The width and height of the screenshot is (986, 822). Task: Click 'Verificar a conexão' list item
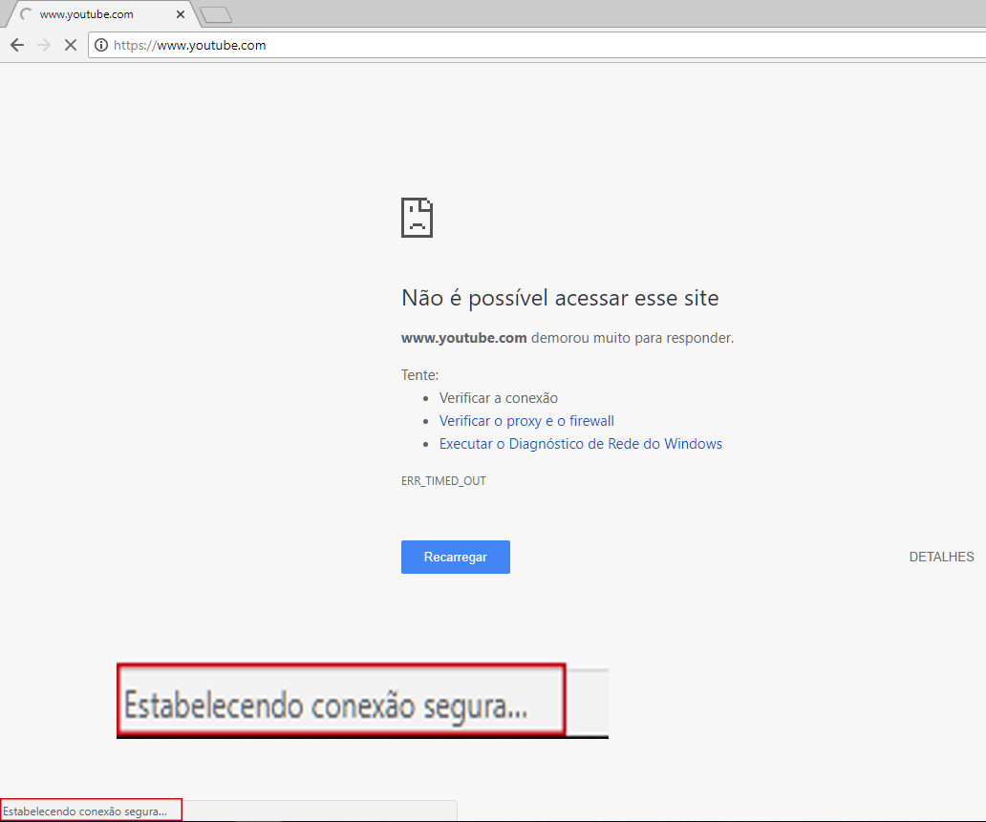(498, 398)
